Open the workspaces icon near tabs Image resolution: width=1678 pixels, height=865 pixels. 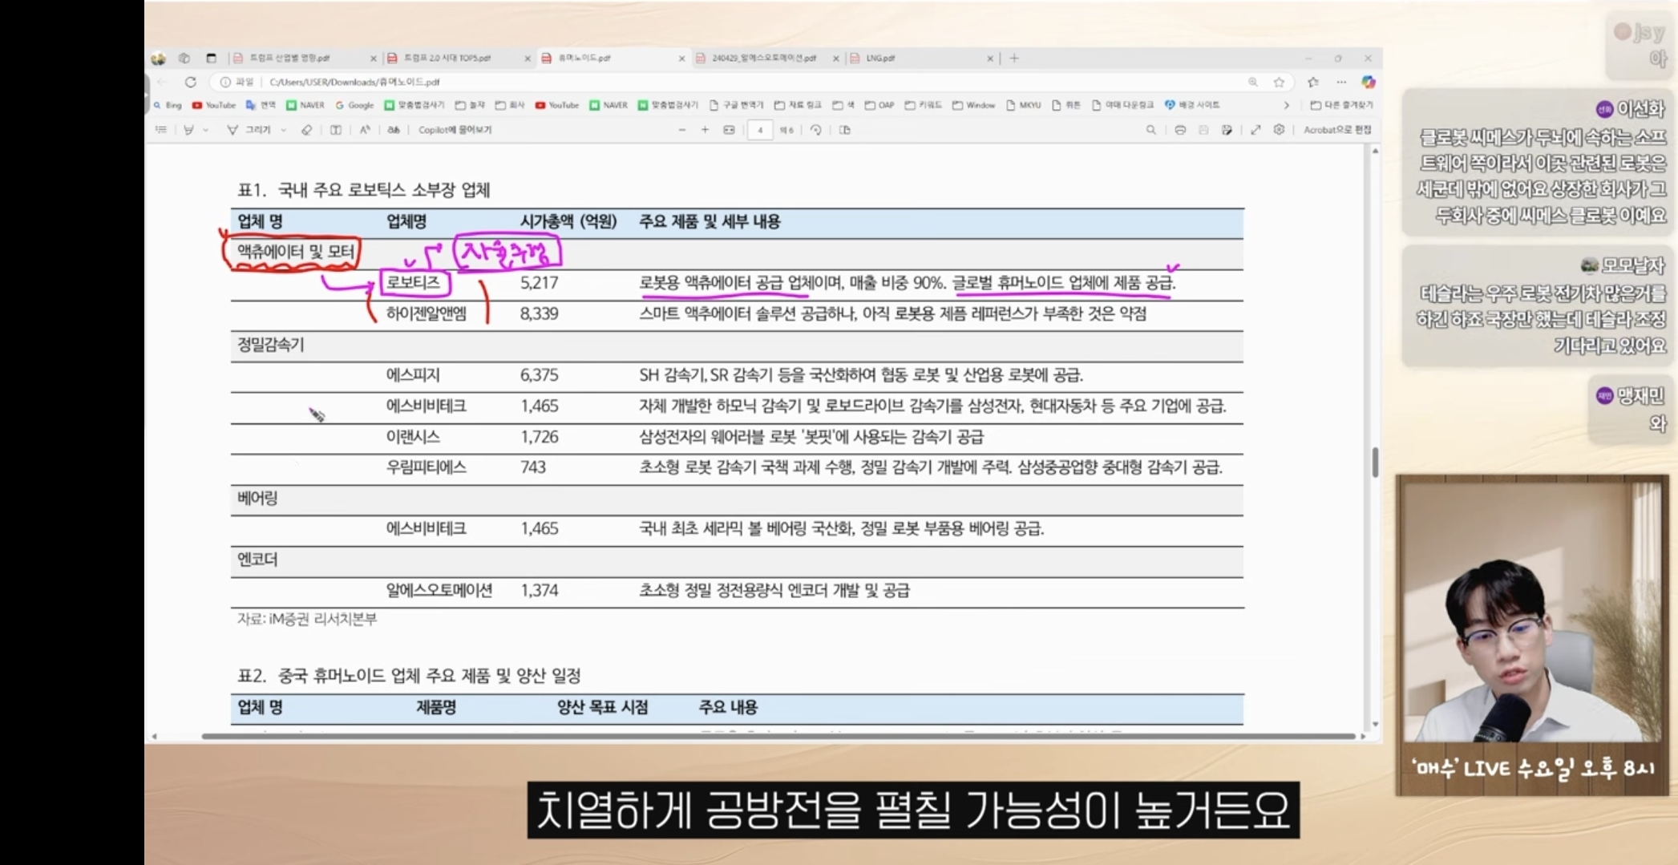[184, 58]
